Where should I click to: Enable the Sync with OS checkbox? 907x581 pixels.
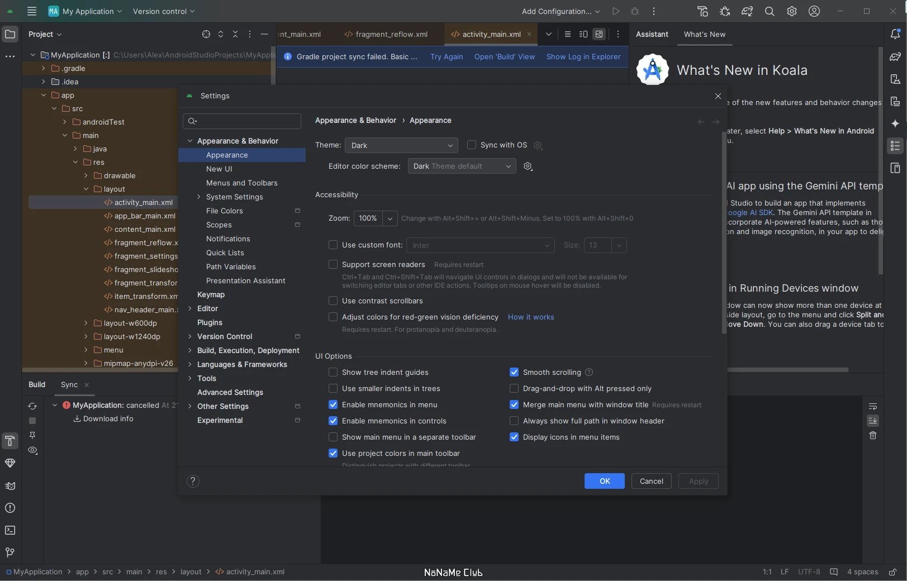(472, 145)
